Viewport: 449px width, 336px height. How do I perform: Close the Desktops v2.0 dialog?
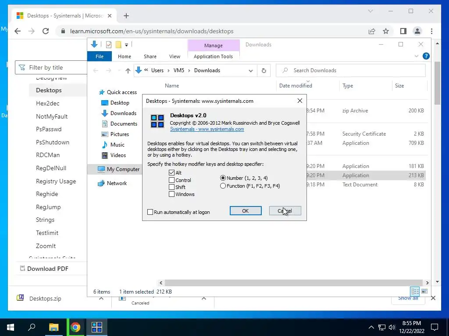click(x=300, y=101)
